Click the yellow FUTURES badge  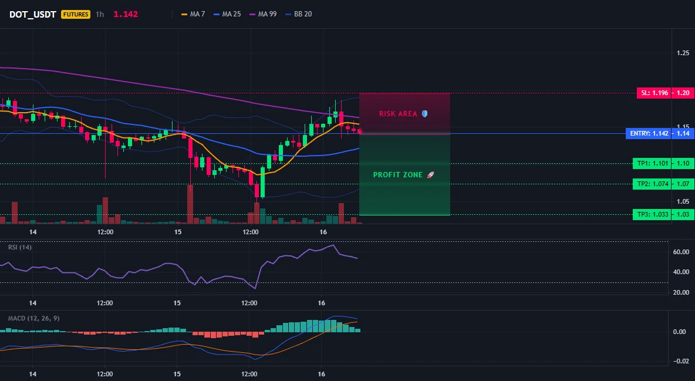click(76, 14)
